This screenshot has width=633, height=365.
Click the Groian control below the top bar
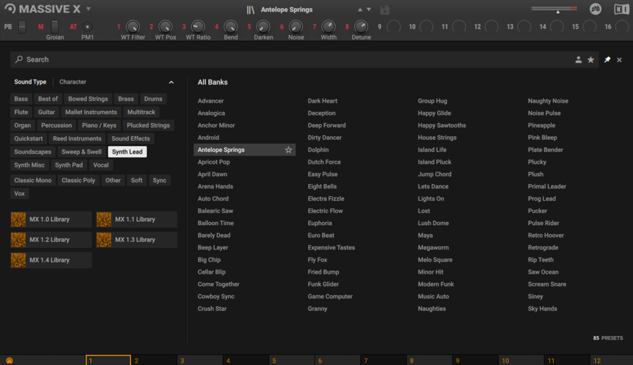click(x=55, y=27)
